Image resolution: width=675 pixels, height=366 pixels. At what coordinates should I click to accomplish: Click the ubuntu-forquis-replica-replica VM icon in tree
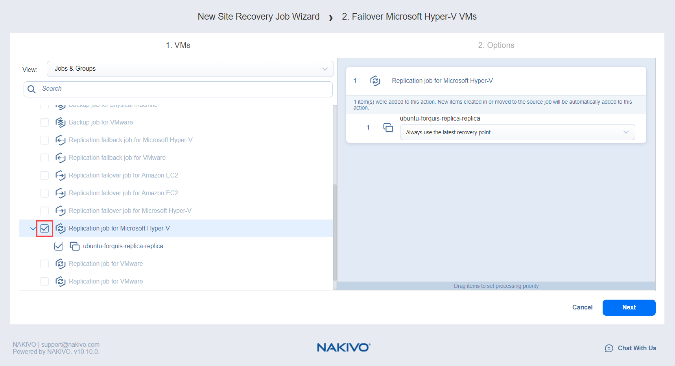coord(74,246)
